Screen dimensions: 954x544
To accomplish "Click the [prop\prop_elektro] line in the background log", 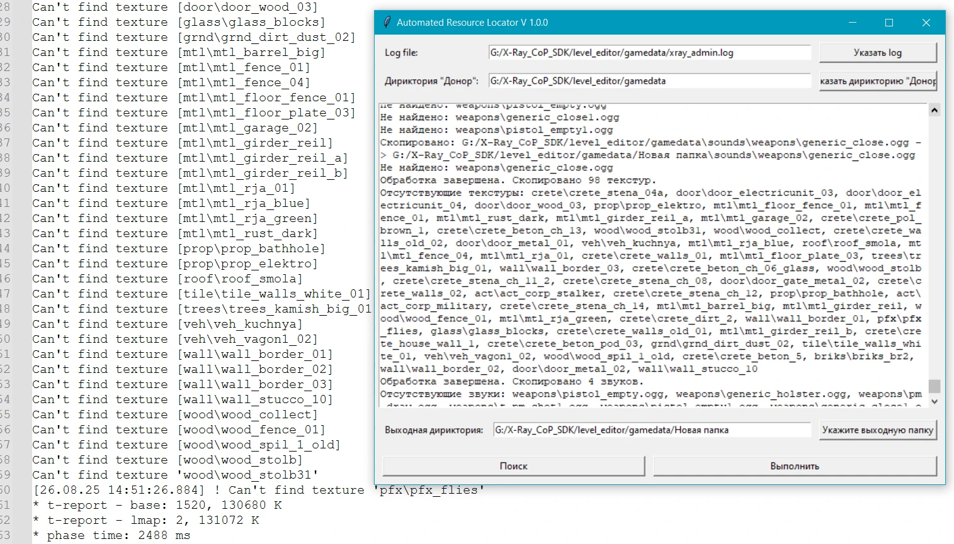I will pos(175,264).
